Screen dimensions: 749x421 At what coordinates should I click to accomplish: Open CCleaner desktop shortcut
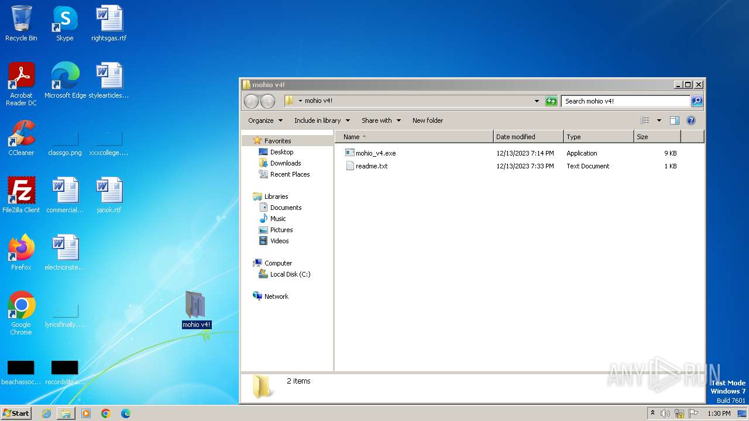(x=21, y=137)
